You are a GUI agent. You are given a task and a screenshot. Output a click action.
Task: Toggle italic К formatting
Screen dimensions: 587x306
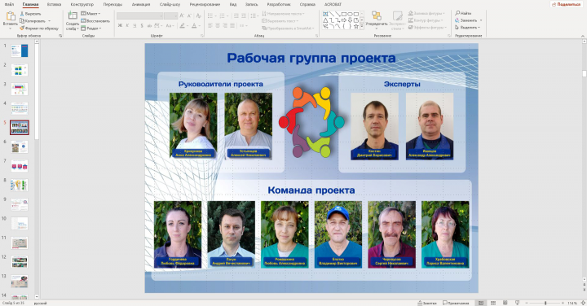pyautogui.click(x=127, y=25)
